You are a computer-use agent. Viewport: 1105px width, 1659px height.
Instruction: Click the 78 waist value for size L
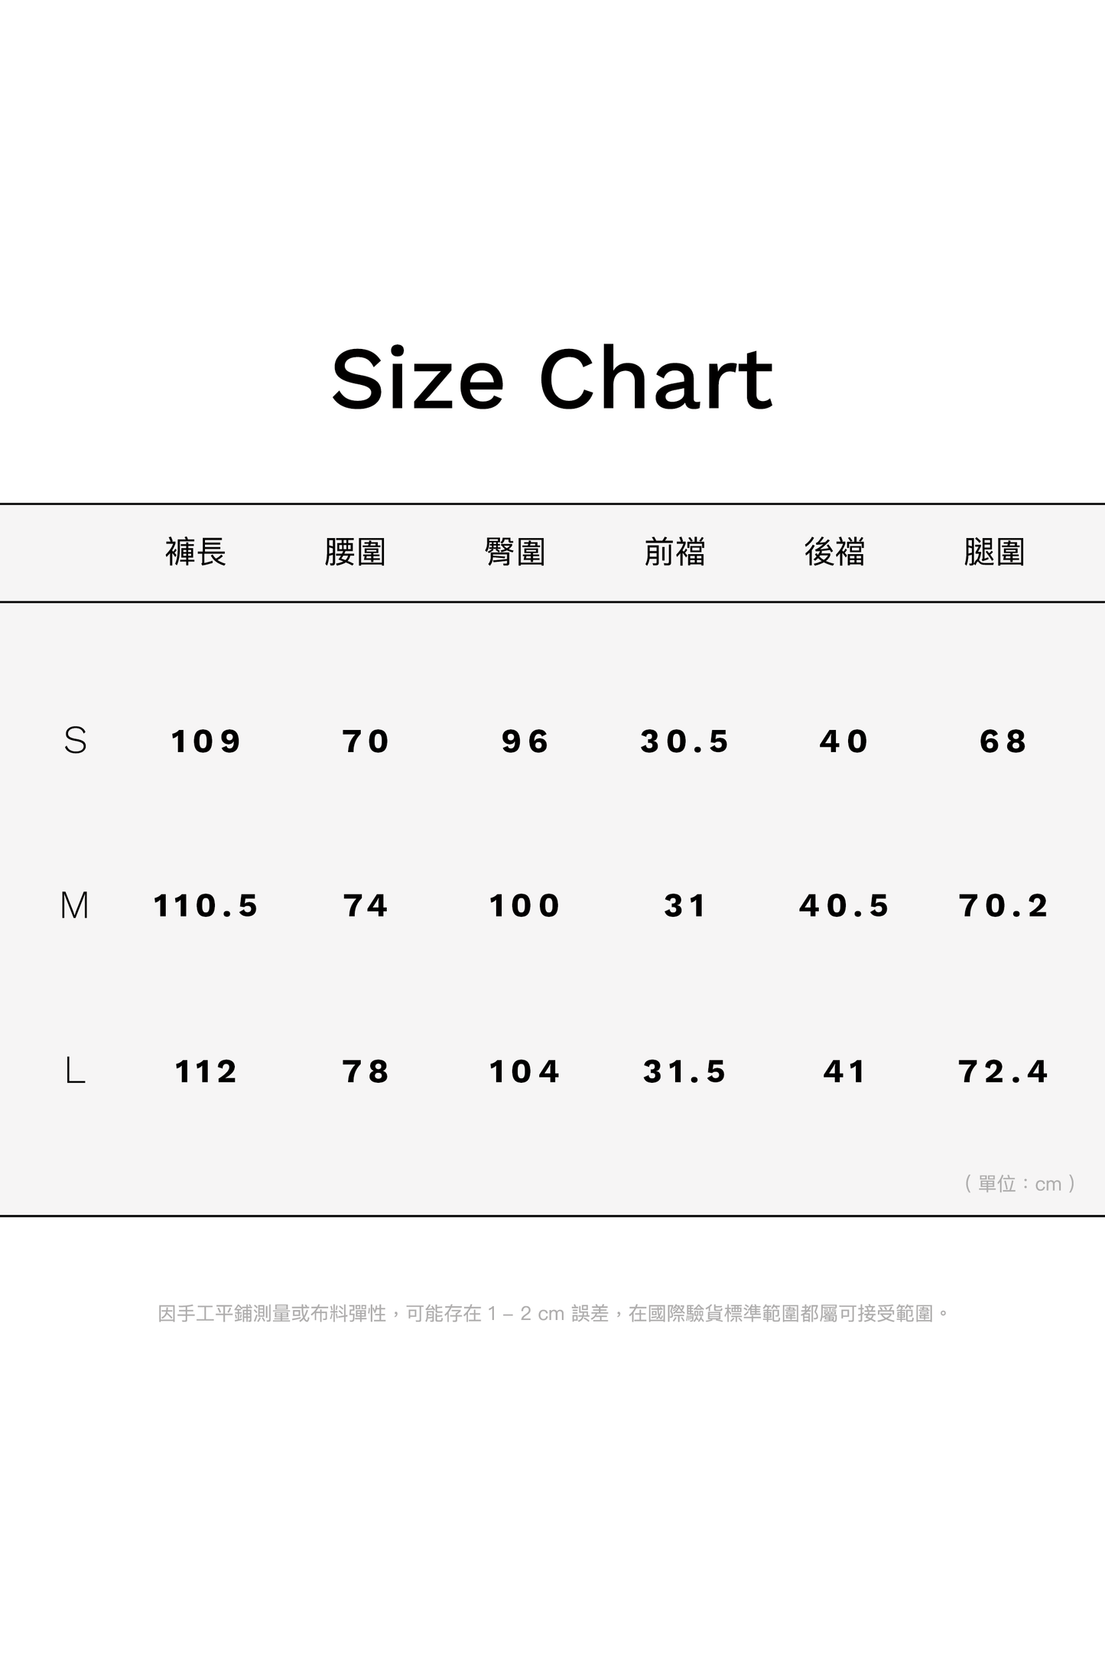(366, 1071)
